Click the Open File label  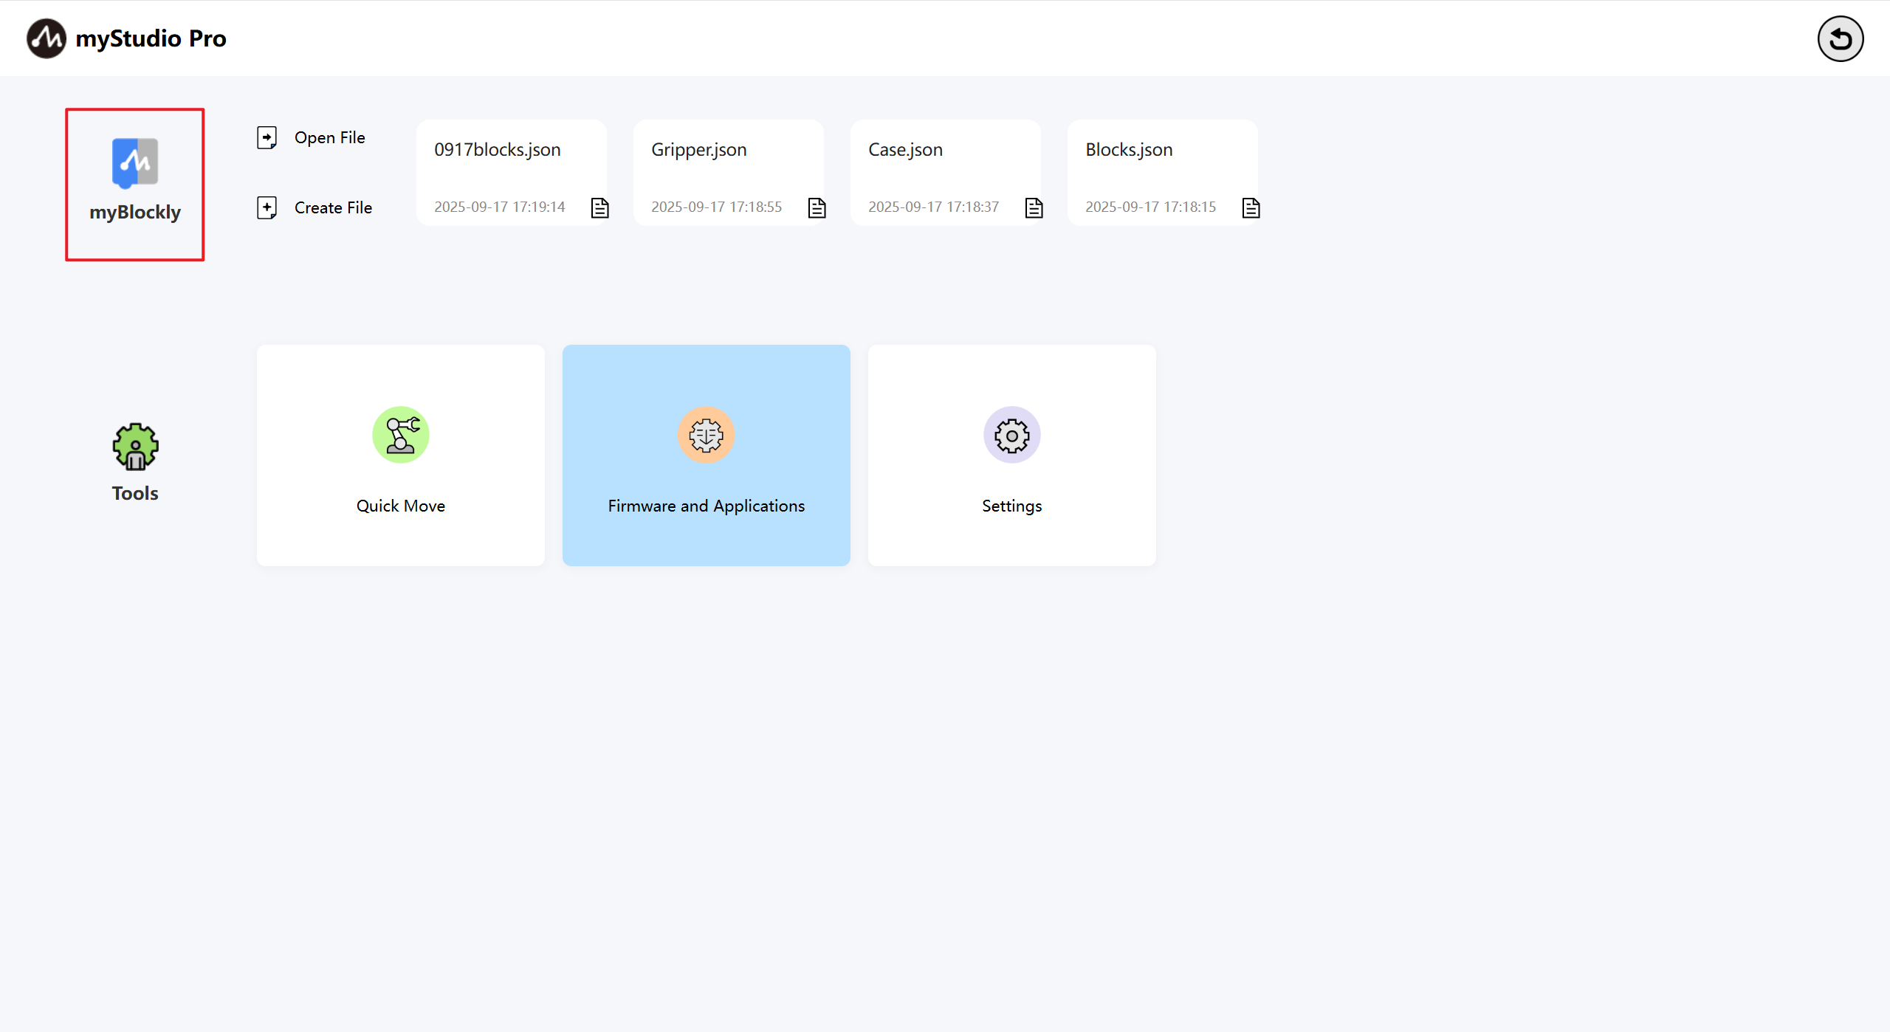click(x=329, y=137)
